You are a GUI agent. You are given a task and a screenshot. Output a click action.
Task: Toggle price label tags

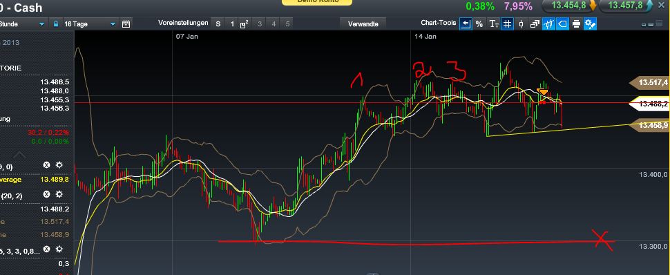click(562, 24)
